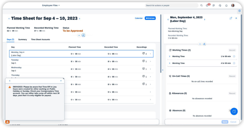The image size is (244, 128).
Task: Click the recordings clock icon for Monday Sep 4
Action: [x=144, y=53]
